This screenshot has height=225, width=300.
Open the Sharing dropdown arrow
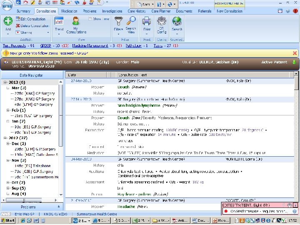click(x=48, y=32)
